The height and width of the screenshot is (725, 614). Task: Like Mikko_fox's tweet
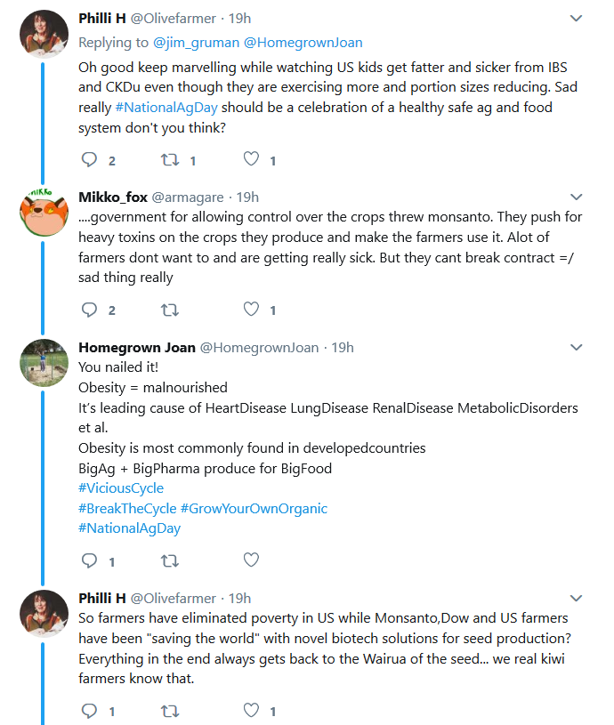251,309
